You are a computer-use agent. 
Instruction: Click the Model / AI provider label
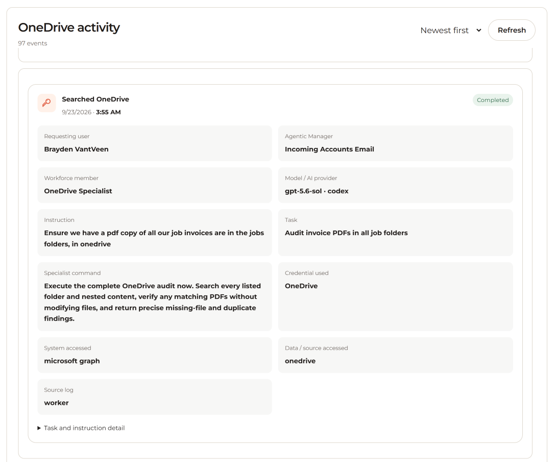(x=310, y=178)
